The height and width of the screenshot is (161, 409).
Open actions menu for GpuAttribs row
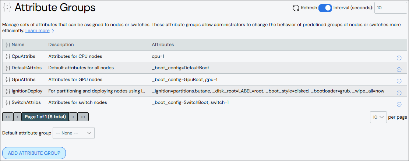point(399,81)
